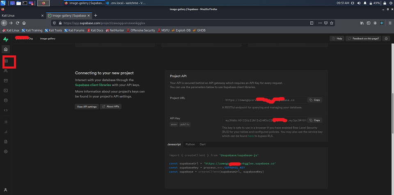The width and height of the screenshot is (394, 195).
Task: Open the API code brackets sidebar icon
Action: click(6, 110)
